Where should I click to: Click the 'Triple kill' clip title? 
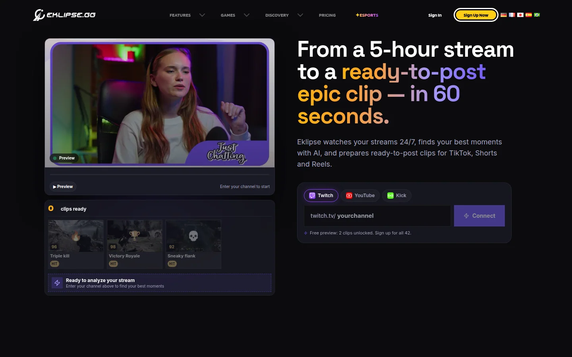coord(60,256)
